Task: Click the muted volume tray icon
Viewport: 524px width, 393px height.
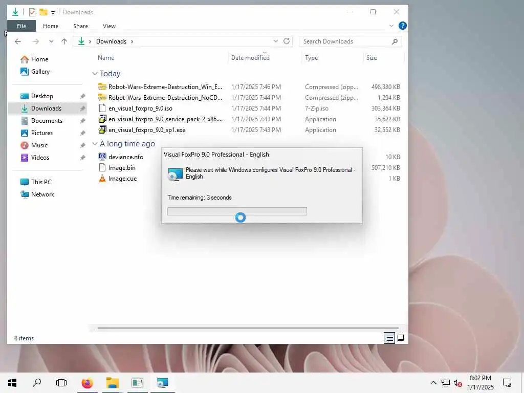Action: point(458,383)
